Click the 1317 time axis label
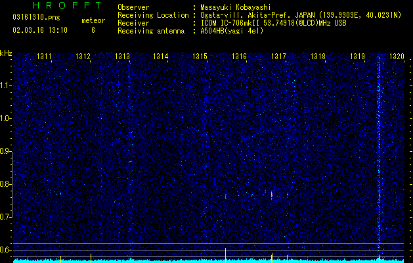Viewport: 413px width, 263px height. click(x=278, y=56)
